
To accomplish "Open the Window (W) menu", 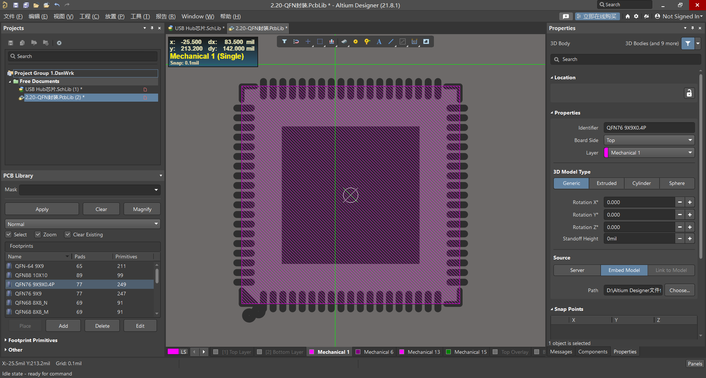I will 198,17.
